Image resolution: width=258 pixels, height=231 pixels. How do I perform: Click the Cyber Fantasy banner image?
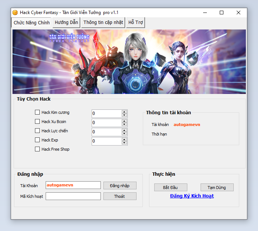[x=129, y=62]
